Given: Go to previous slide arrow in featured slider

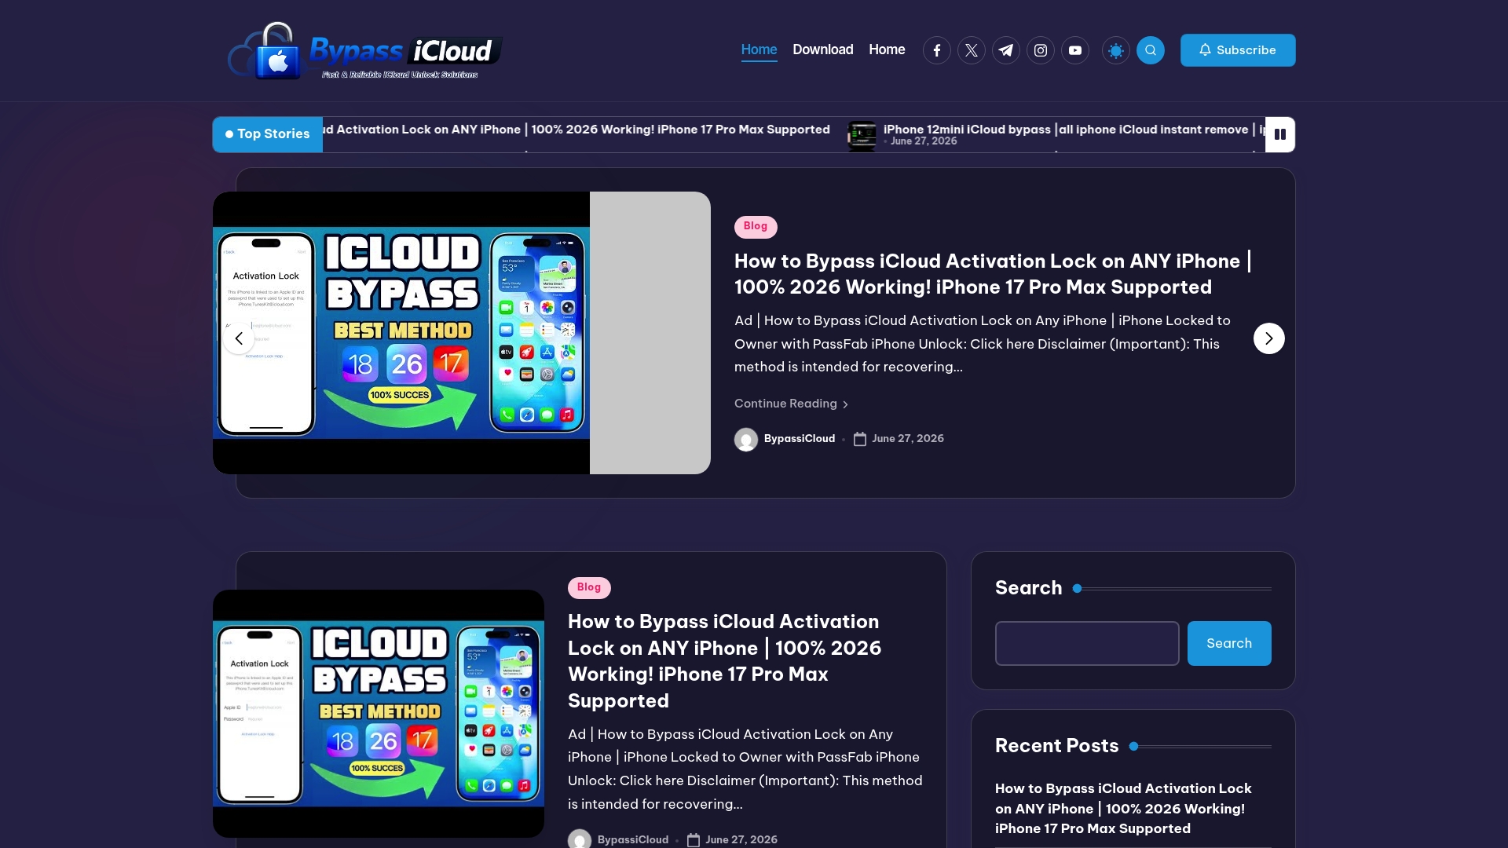Looking at the screenshot, I should point(239,338).
